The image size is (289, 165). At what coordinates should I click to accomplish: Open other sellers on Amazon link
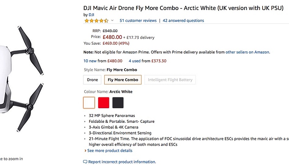pos(248,52)
